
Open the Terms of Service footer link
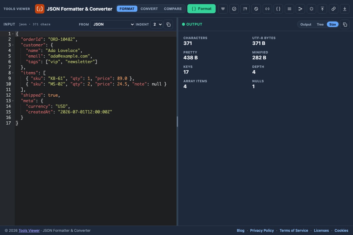coord(294,231)
